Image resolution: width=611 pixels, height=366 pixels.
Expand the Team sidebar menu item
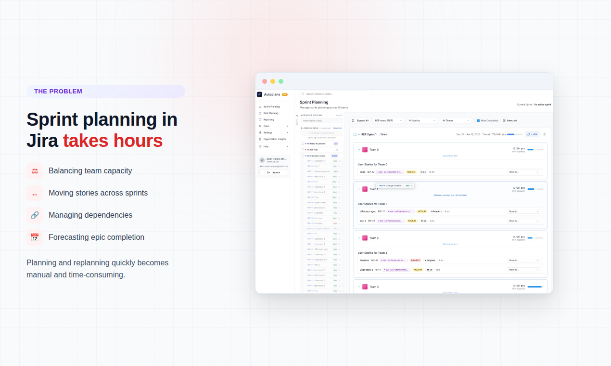(x=274, y=126)
